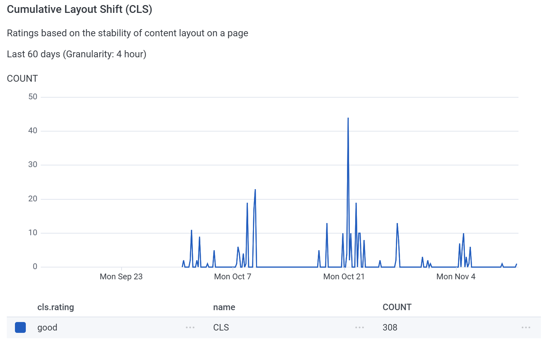Click the 308 count value
Viewport: 546px width, 341px height.
point(390,327)
